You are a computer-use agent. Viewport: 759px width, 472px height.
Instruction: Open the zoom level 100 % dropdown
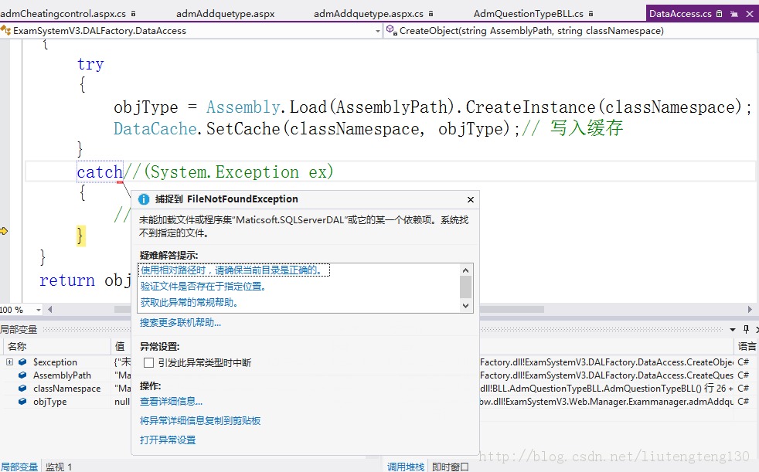tap(38, 310)
